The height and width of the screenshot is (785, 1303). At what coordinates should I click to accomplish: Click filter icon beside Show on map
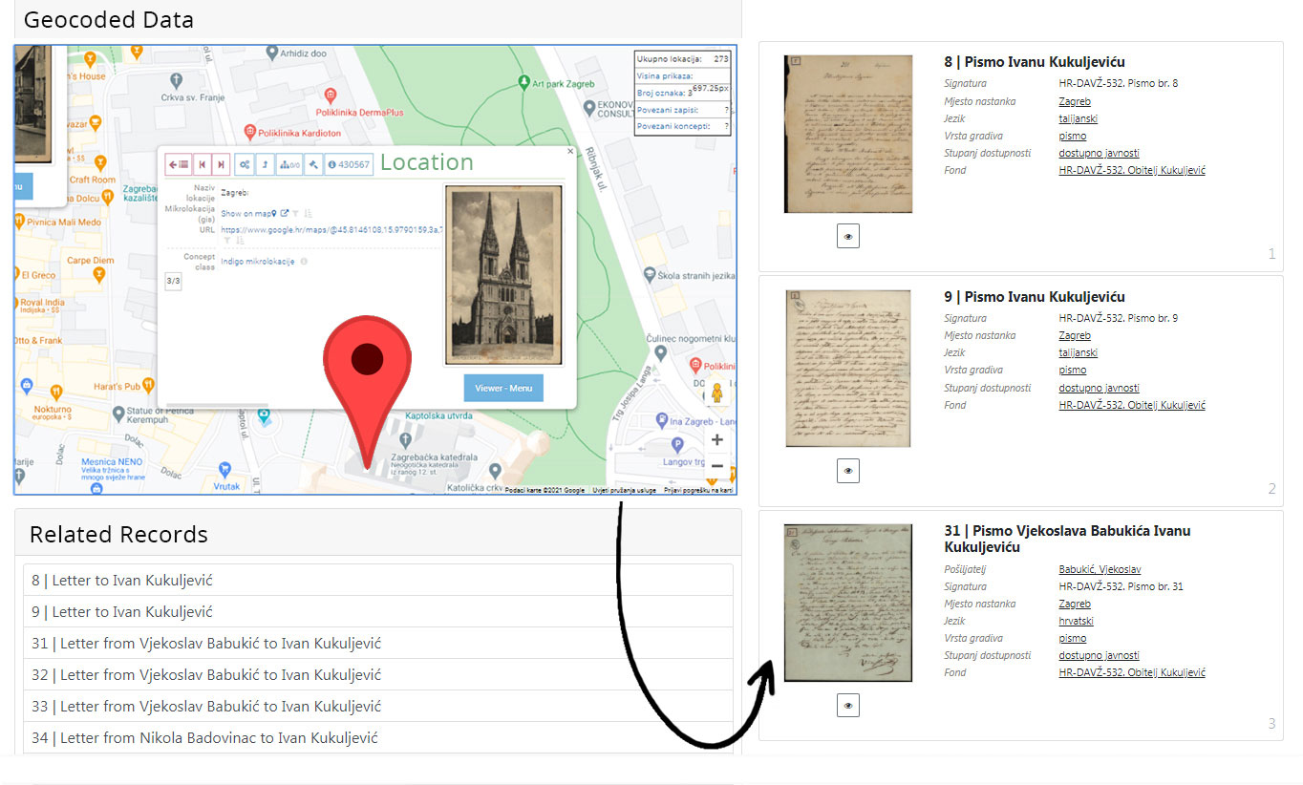tap(295, 214)
